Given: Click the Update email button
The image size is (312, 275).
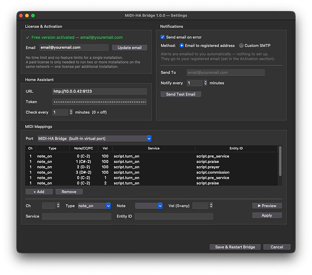Looking at the screenshot, I should (x=130, y=48).
